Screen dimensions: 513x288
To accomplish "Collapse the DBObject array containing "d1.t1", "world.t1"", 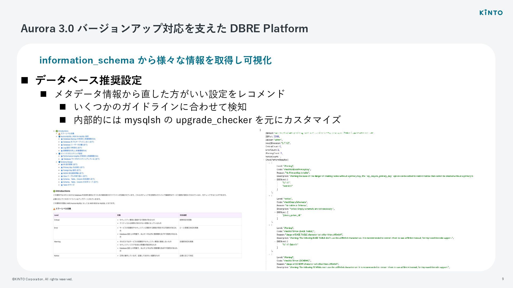I will [x=275, y=179].
